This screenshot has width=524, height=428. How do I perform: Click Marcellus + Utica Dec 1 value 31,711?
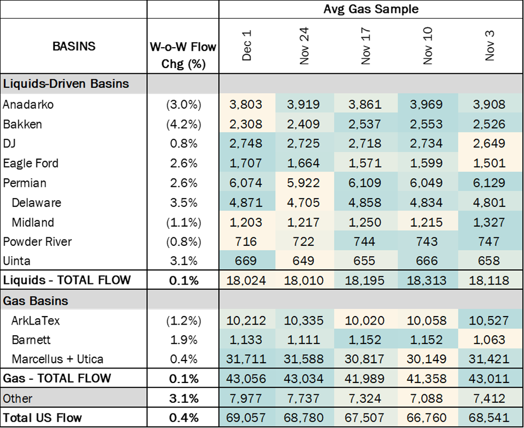246,359
